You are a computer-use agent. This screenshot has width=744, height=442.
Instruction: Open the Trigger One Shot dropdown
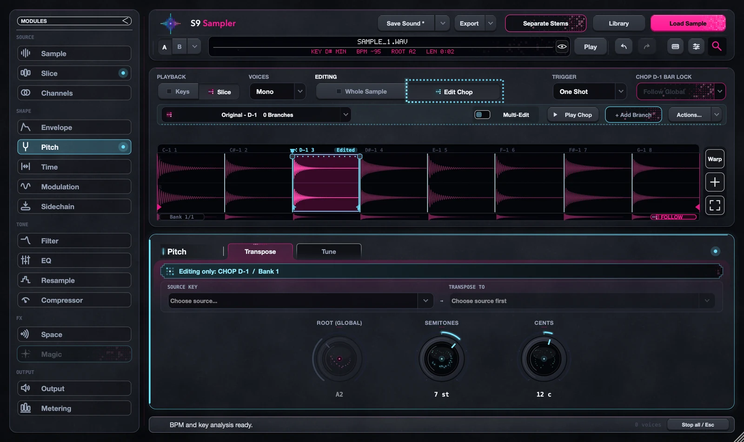[x=590, y=92]
